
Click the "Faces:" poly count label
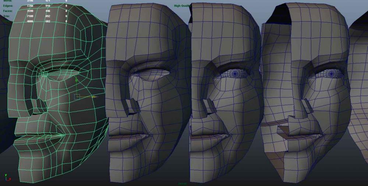8,11
